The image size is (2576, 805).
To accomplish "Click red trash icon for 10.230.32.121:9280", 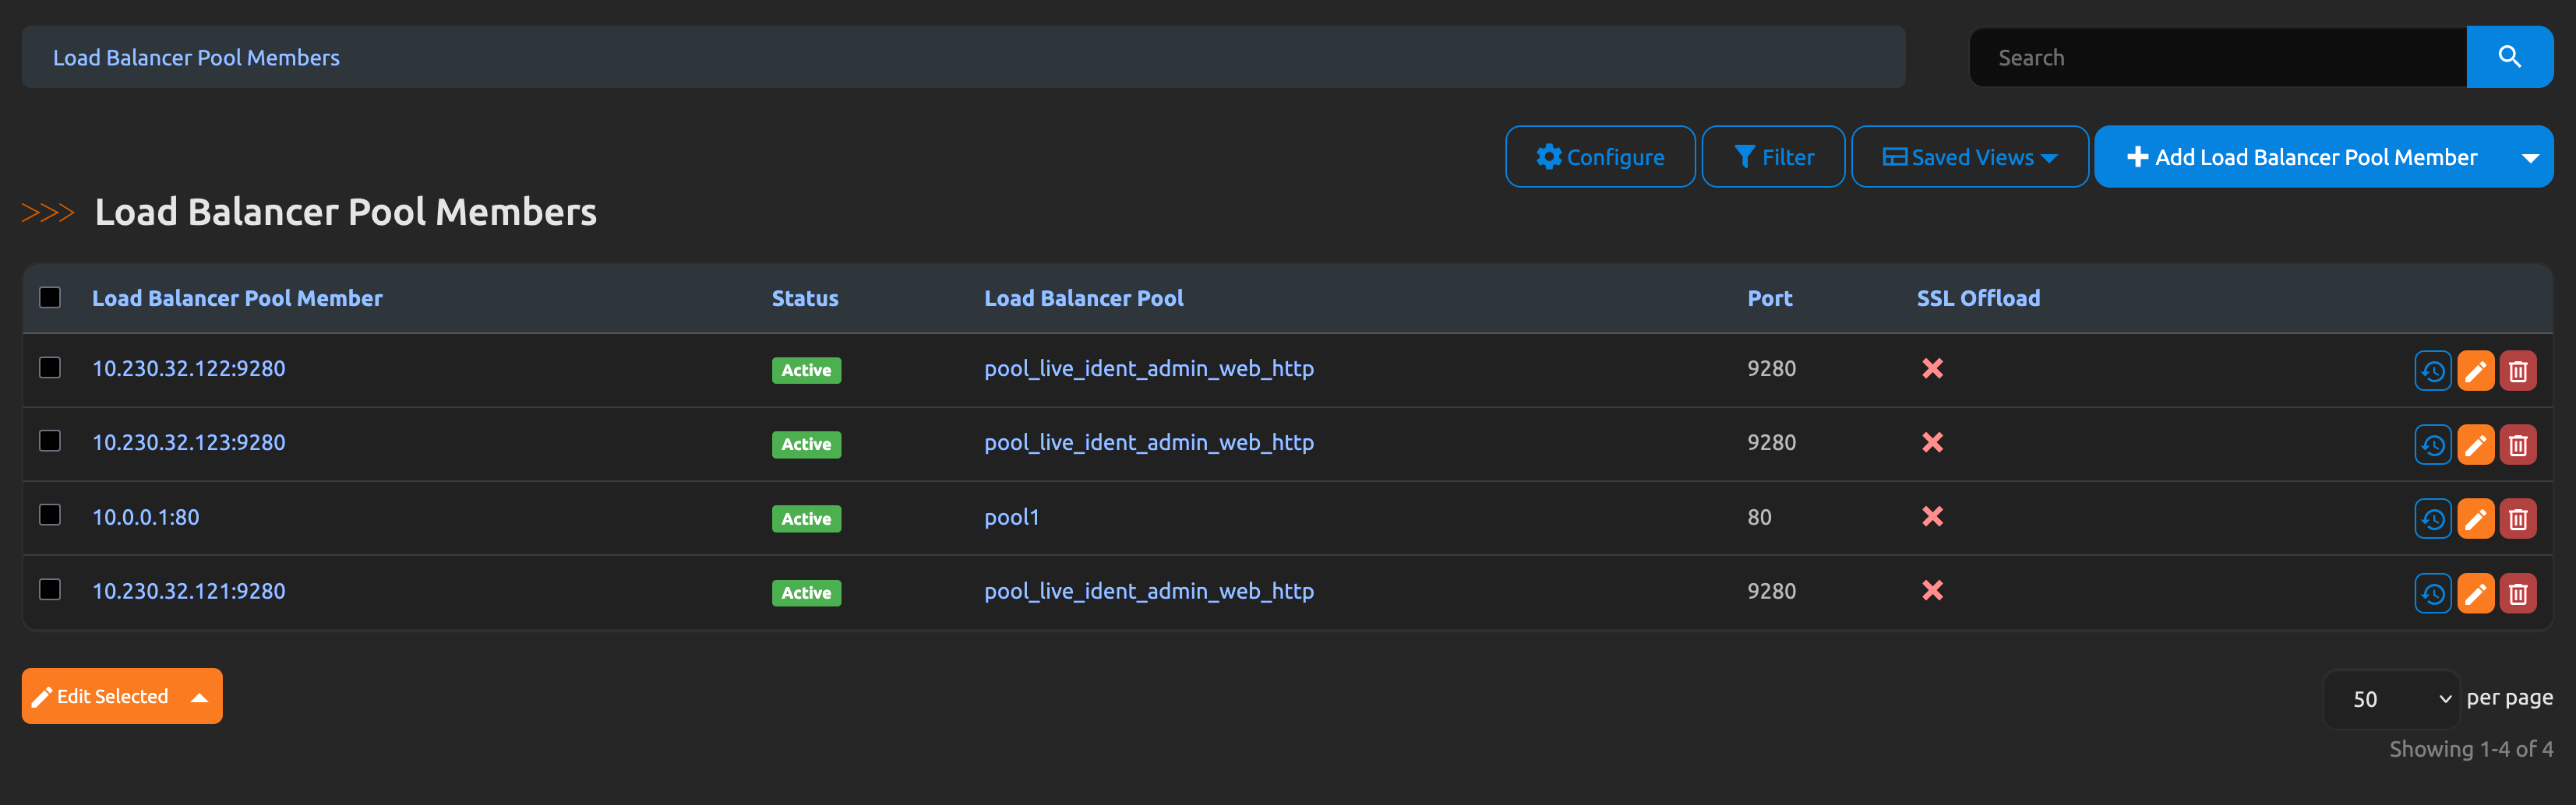I will pos(2517,593).
